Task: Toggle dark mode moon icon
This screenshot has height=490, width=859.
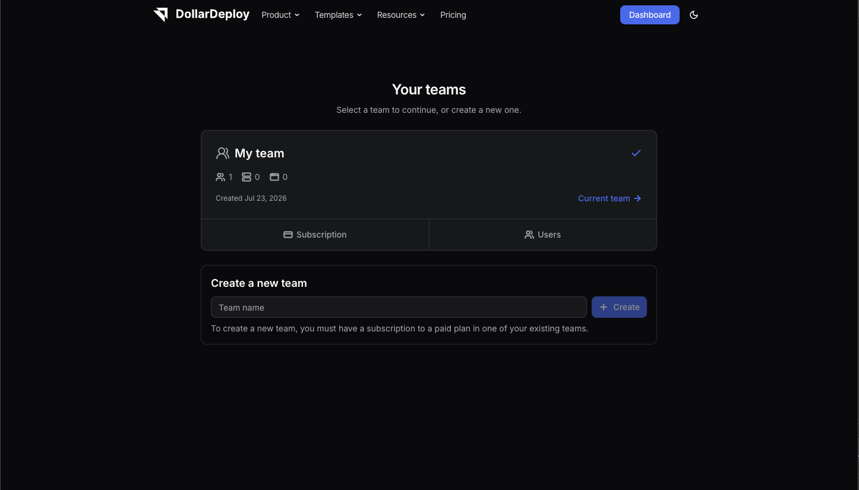Action: point(694,15)
